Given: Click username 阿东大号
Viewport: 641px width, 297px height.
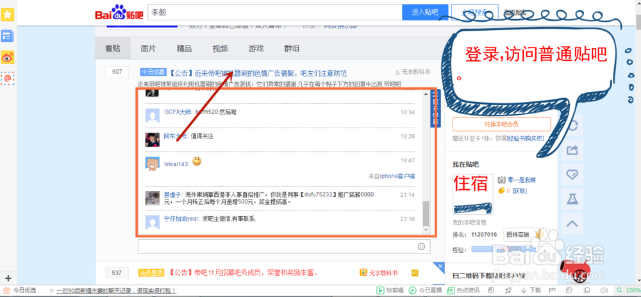Looking at the screenshot, I should 176,136.
